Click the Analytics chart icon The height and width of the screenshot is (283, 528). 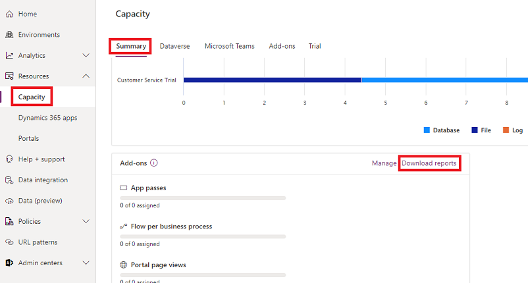(9, 56)
